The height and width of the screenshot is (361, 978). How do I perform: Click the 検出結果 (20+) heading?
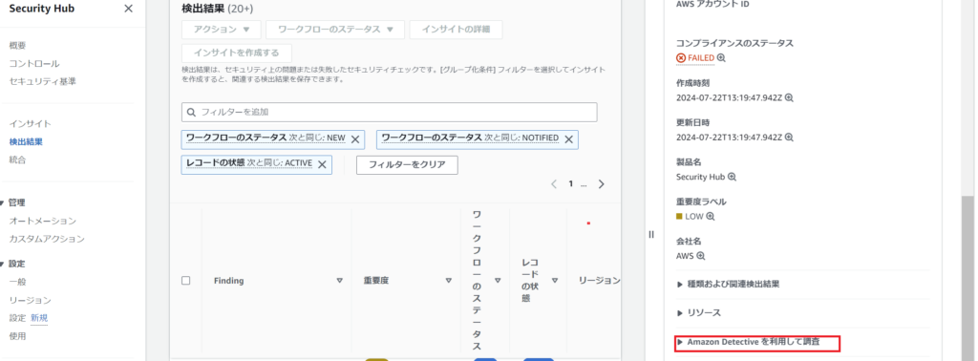pyautogui.click(x=218, y=9)
